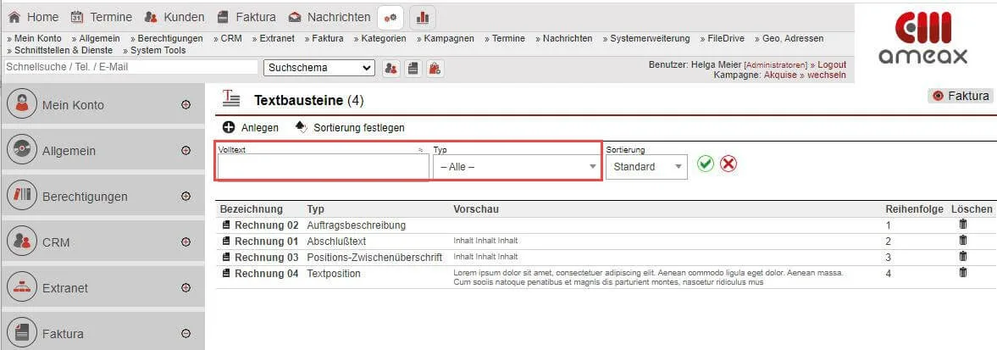The width and height of the screenshot is (997, 350).
Task: Click the green checkmark to apply filter
Action: pos(706,164)
